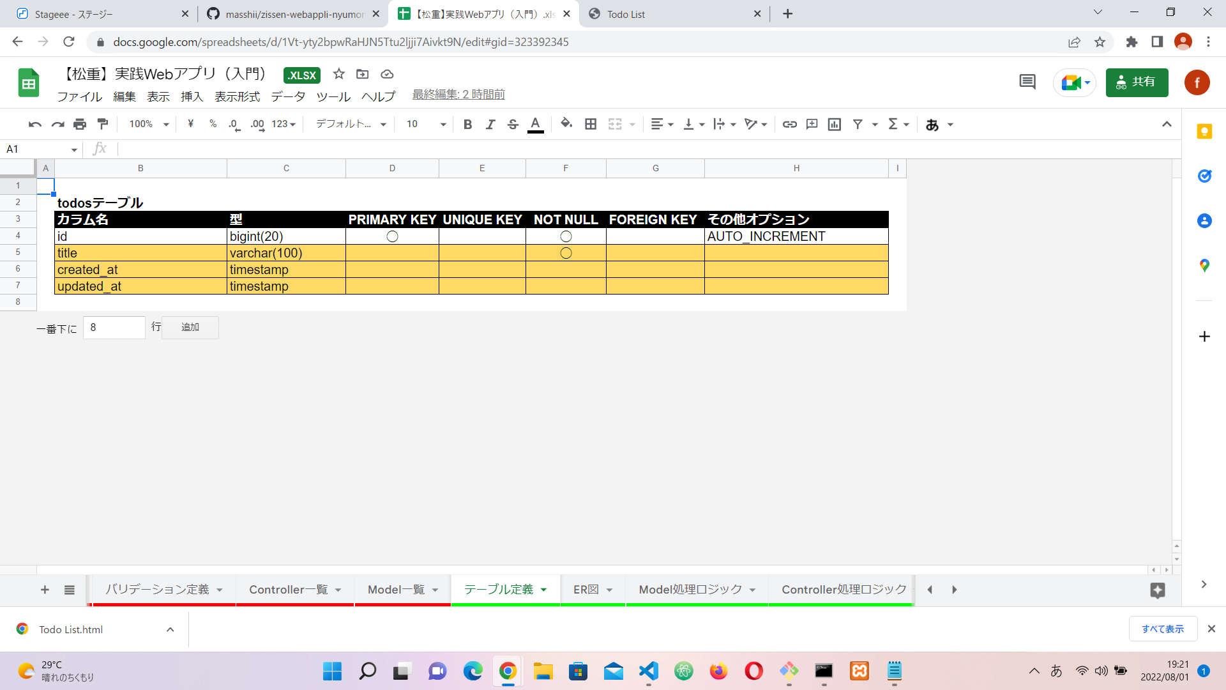Click the insert link icon

(789, 124)
